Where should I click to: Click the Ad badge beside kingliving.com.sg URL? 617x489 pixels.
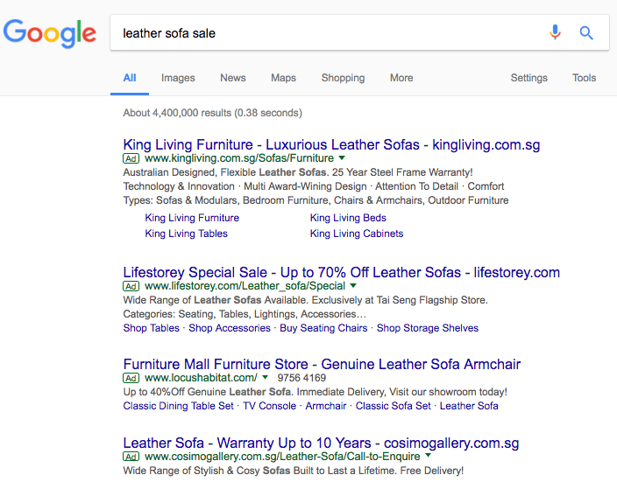[131, 158]
